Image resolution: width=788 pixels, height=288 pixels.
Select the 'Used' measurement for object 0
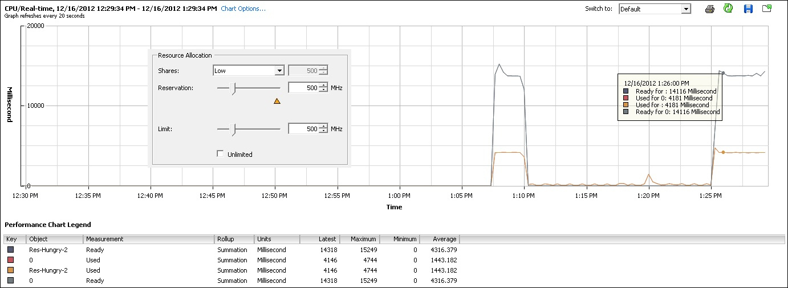click(x=93, y=260)
